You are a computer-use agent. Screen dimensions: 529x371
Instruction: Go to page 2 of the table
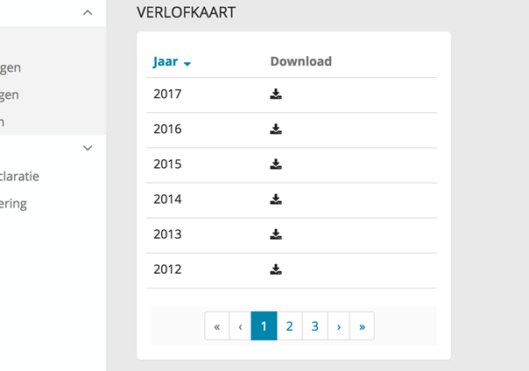(x=289, y=326)
